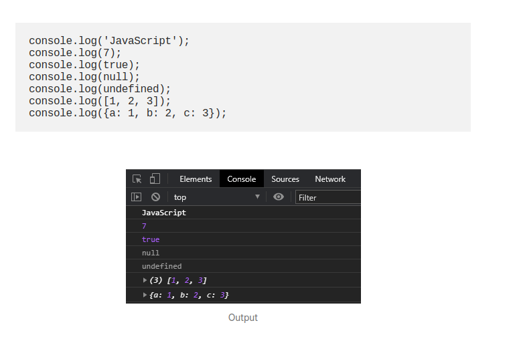Expand the (3) [1, 2, 3] array
Image resolution: width=517 pixels, height=343 pixels.
point(145,280)
